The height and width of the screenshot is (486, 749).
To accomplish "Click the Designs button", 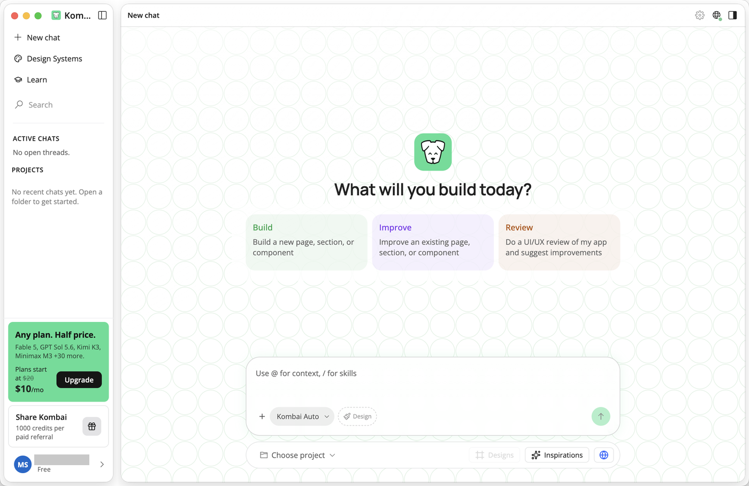I will [494, 456].
